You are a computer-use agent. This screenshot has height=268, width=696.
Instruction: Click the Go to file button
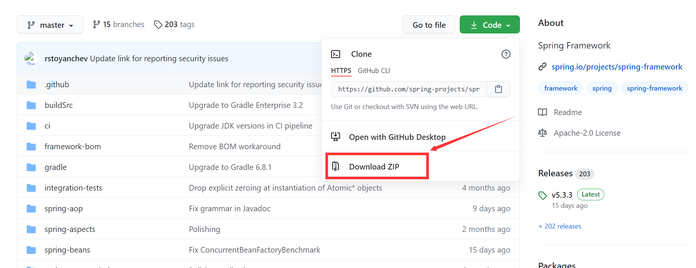click(429, 25)
